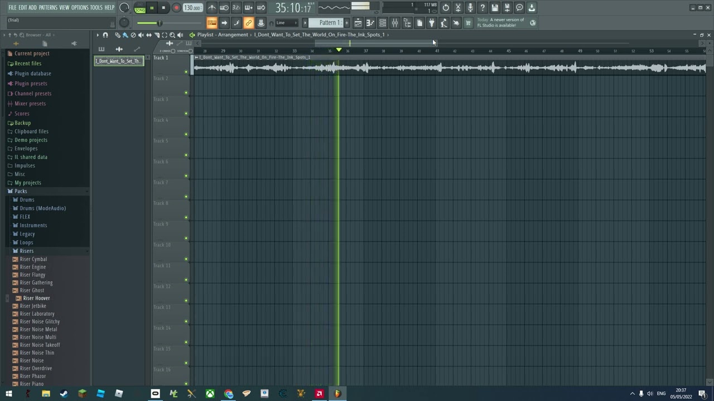Open the Browser toggle icon
The image size is (714, 401).
(407, 23)
